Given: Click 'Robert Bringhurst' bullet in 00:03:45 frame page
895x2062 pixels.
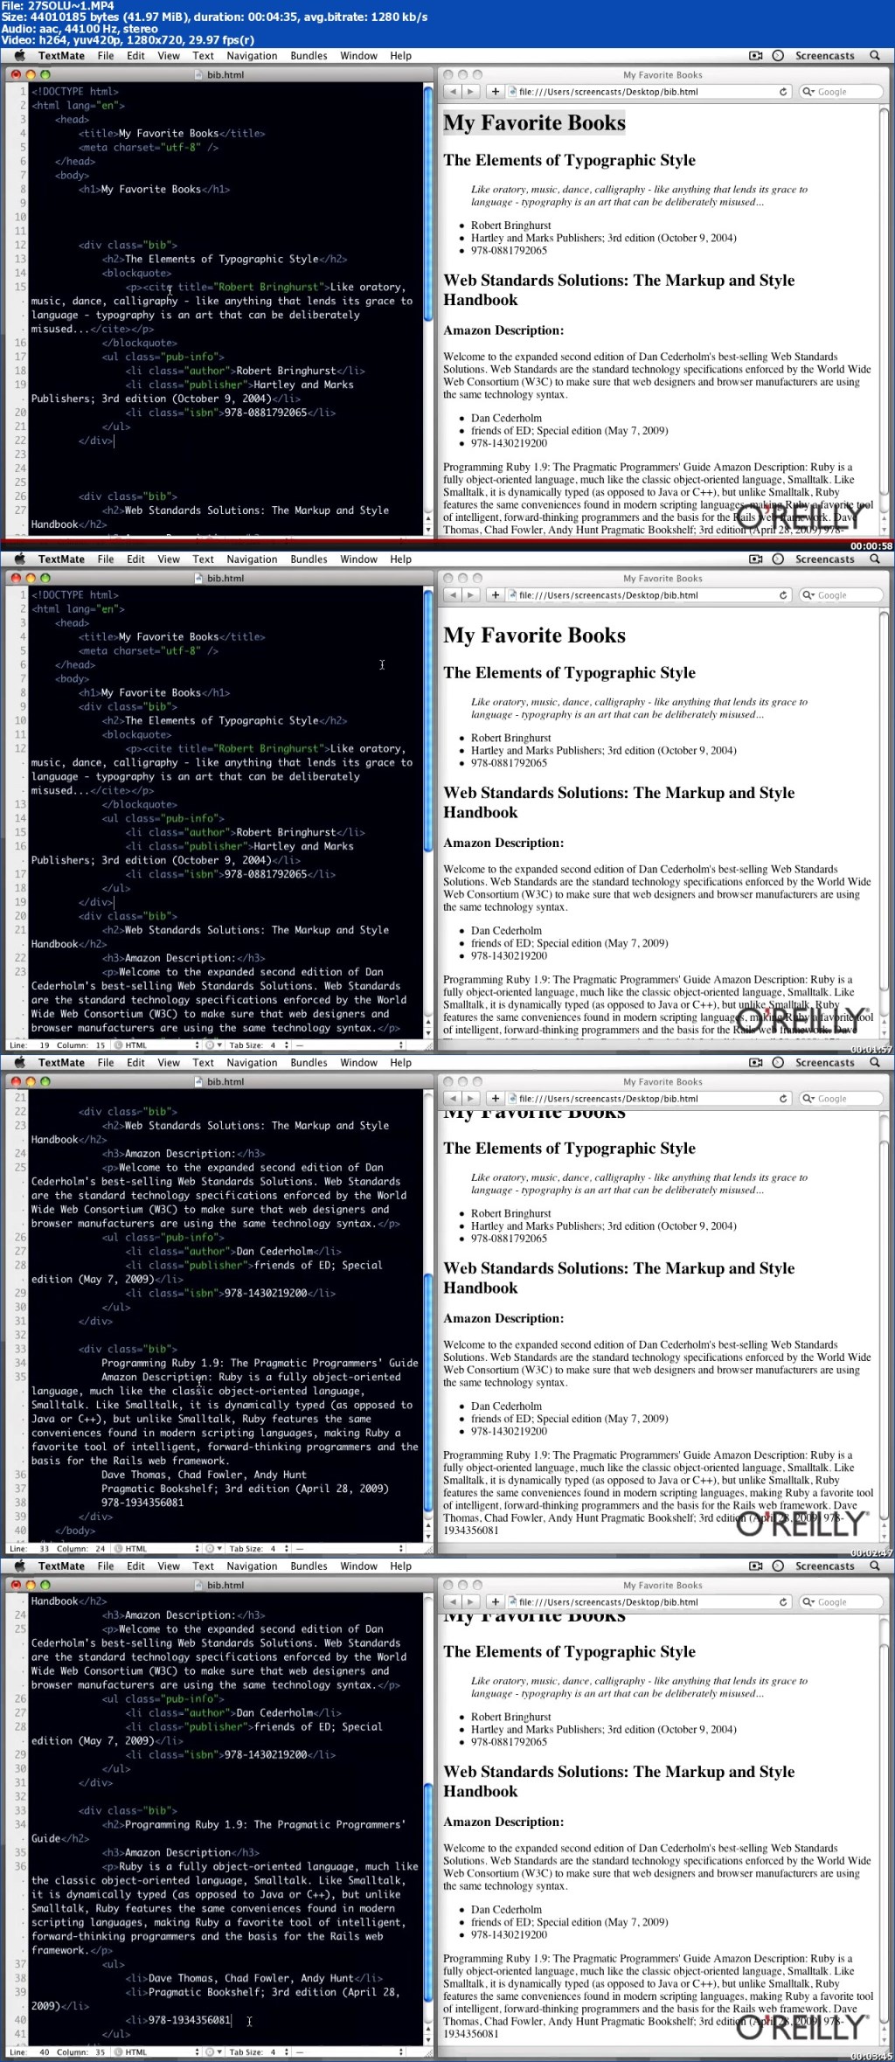Looking at the screenshot, I should [511, 1718].
